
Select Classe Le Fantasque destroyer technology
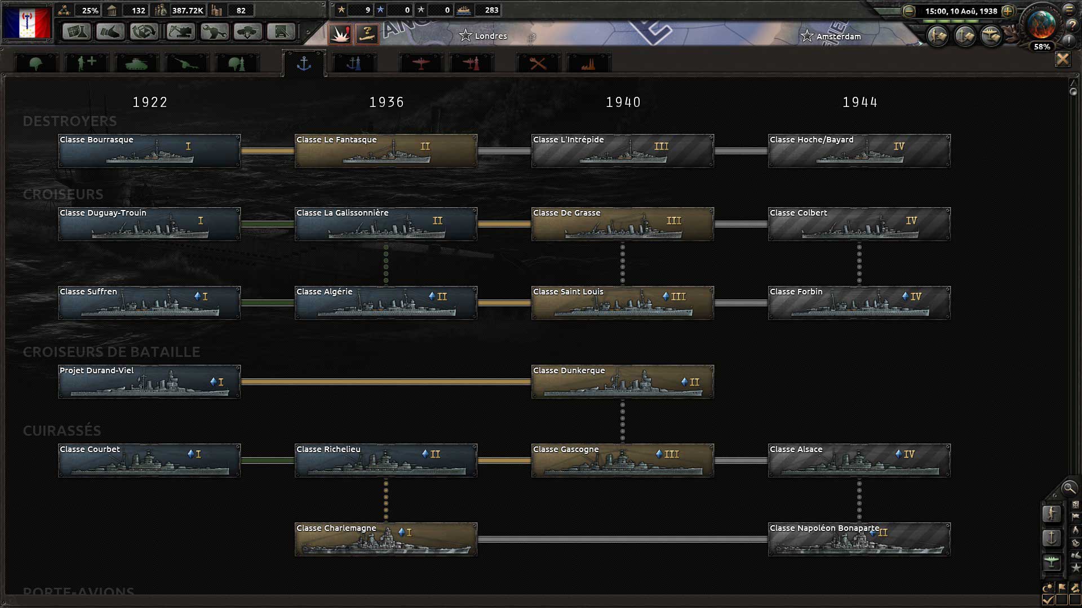coord(386,150)
